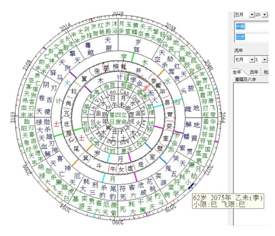
Task: Expand the birth day dropdown showing 20
Action: 264,14
